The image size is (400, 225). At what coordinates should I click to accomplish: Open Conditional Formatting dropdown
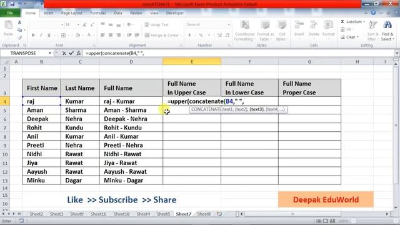[244, 31]
